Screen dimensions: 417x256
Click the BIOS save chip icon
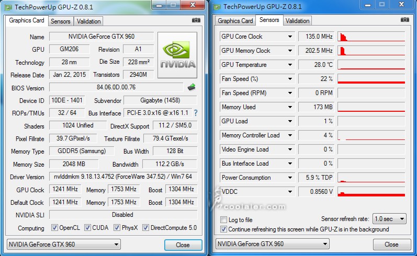pyautogui.click(x=191, y=87)
